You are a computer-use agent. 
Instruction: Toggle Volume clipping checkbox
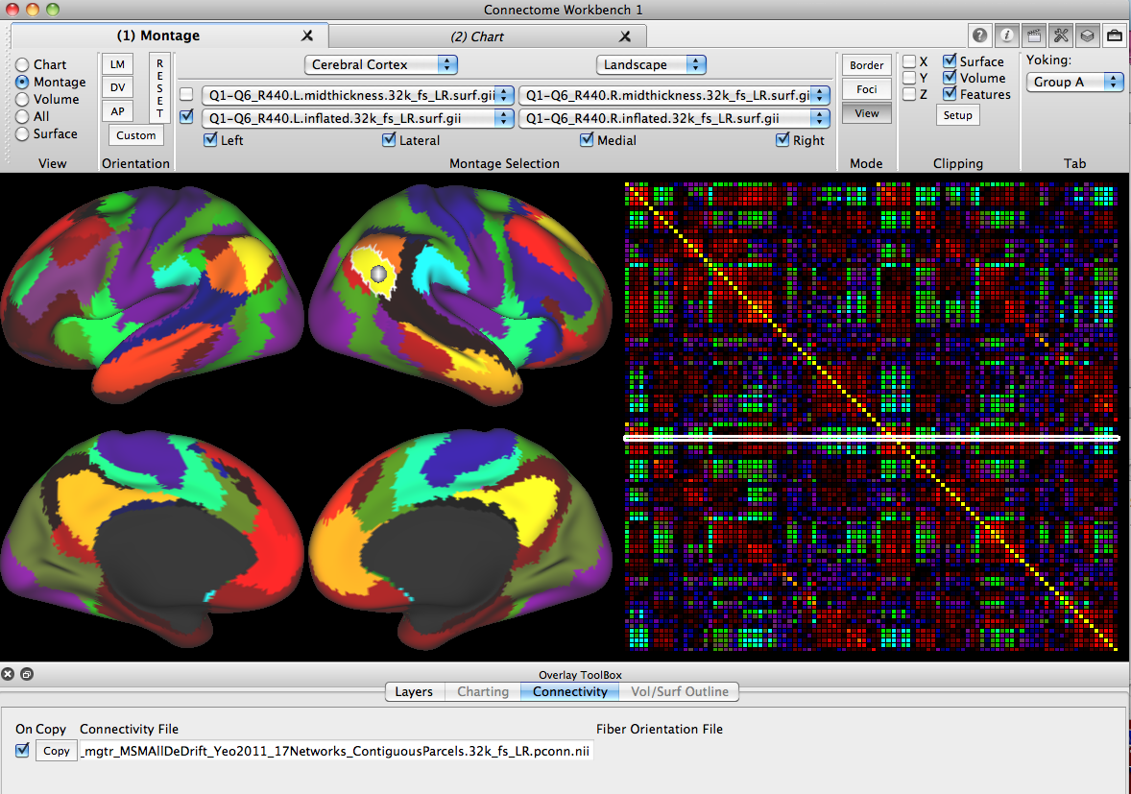coord(950,77)
